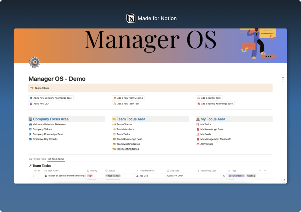Click the Team Members people icon
Viewport: 301px width, 212px height.
coord(114,129)
